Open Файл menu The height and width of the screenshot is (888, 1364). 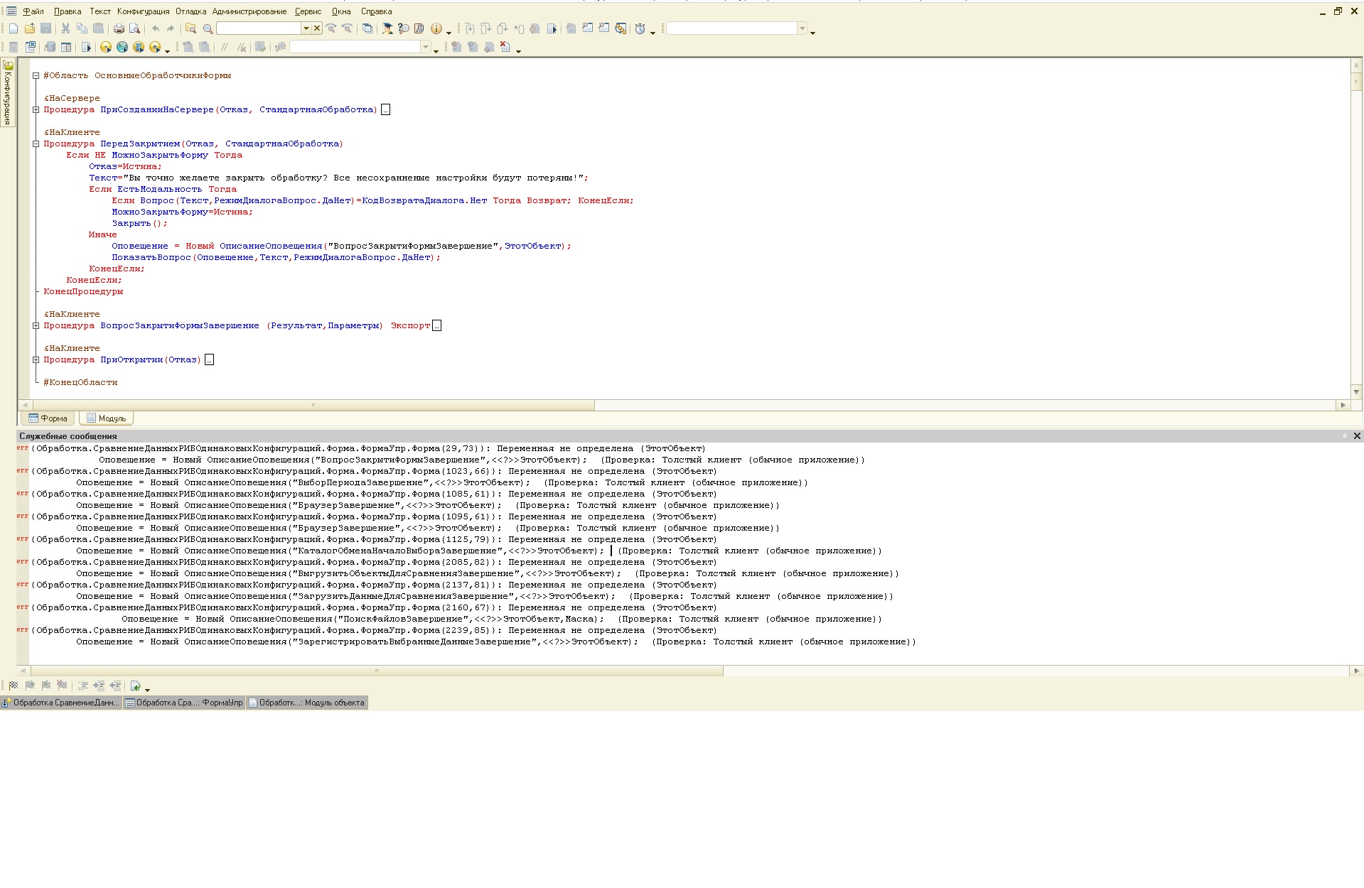33,11
